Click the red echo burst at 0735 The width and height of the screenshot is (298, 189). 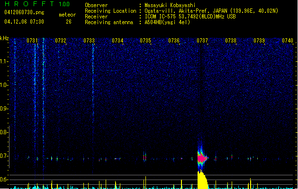coord(145,157)
